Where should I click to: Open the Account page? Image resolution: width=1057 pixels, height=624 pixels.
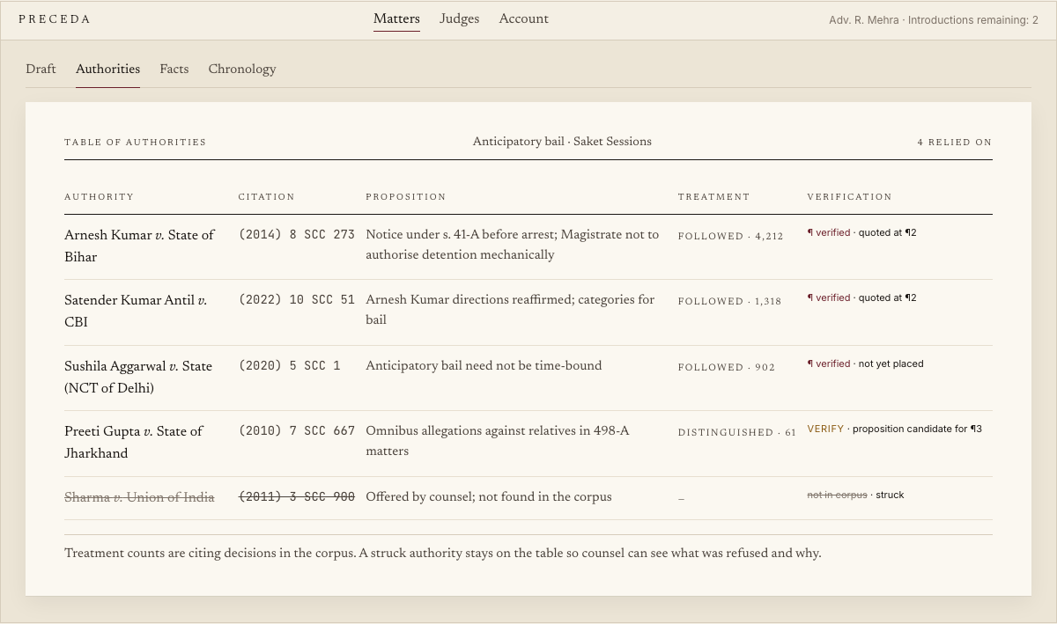pos(523,19)
